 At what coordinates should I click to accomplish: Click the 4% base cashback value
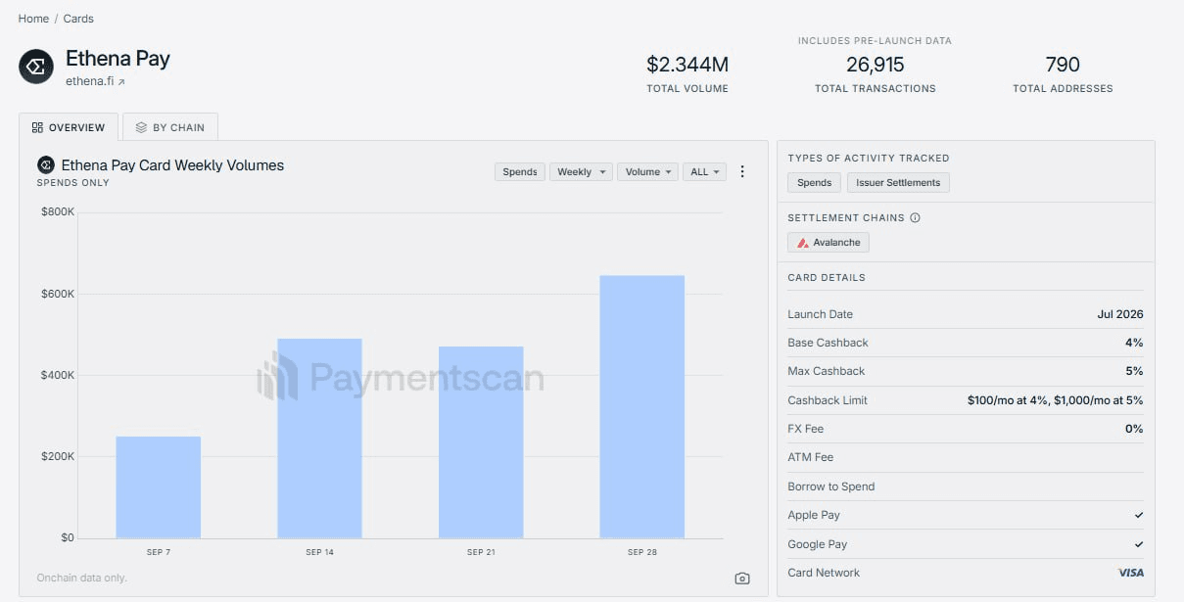(x=1134, y=343)
